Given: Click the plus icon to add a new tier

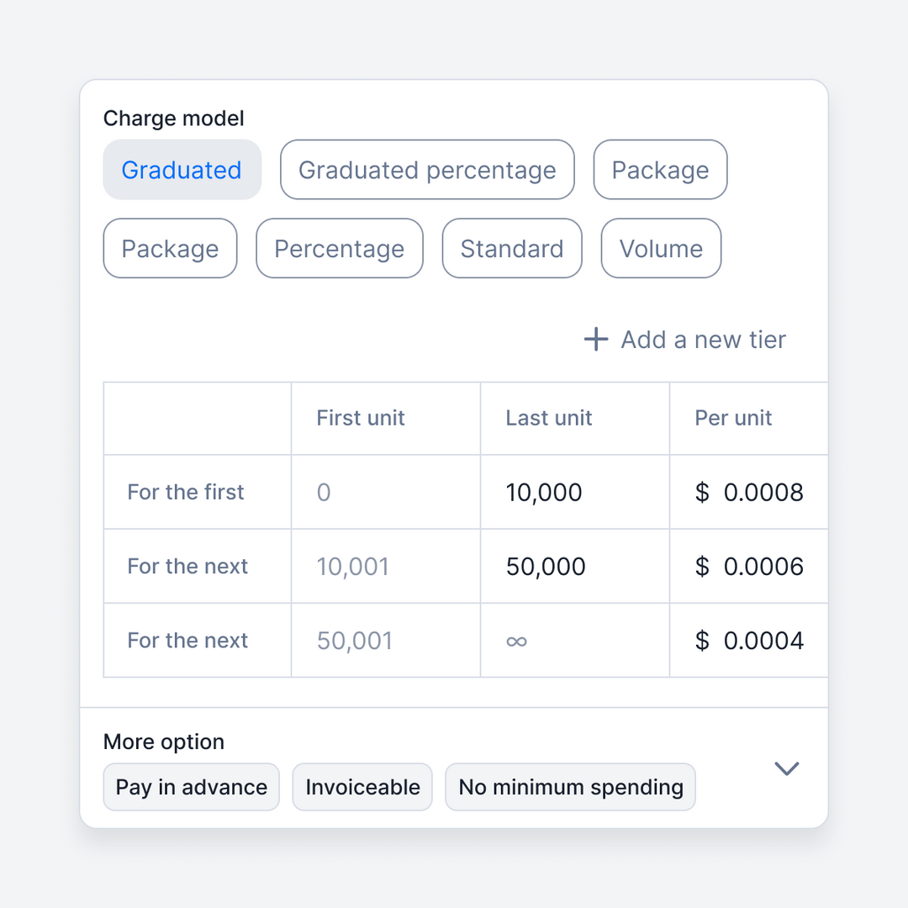Looking at the screenshot, I should pyautogui.click(x=595, y=339).
